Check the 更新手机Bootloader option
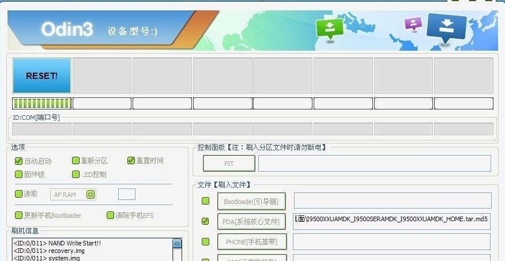This screenshot has height=261, width=505. 18,215
